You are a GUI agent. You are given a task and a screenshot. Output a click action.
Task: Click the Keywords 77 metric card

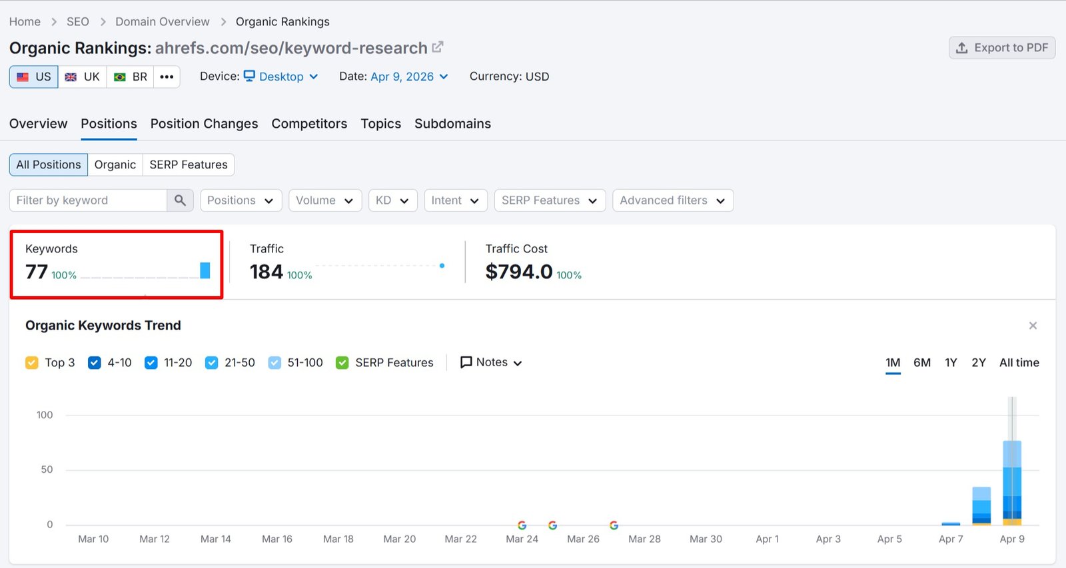coord(117,264)
